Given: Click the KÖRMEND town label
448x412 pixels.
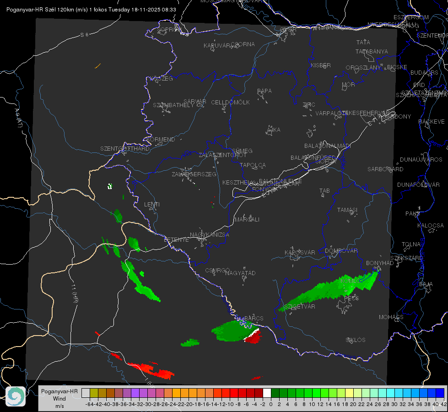Looking at the screenshot, I should point(161,140).
